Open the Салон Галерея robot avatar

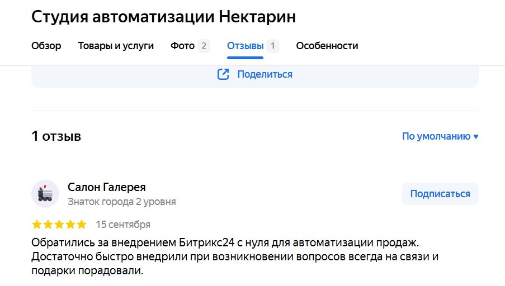(x=45, y=194)
